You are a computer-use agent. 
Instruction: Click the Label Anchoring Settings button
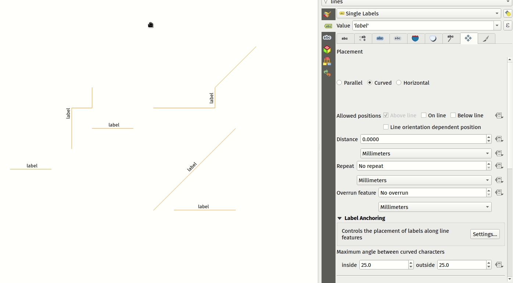pyautogui.click(x=485, y=234)
